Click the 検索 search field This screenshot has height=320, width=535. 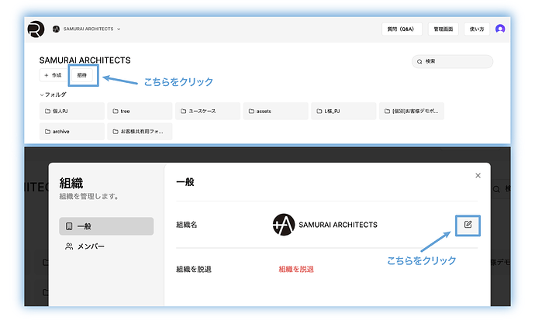452,61
